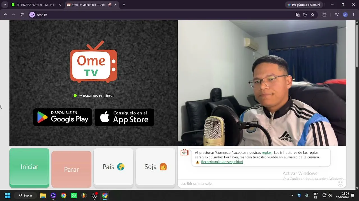Click the Parar stop button
Viewport: 359px width, 201px height.
[71, 169]
